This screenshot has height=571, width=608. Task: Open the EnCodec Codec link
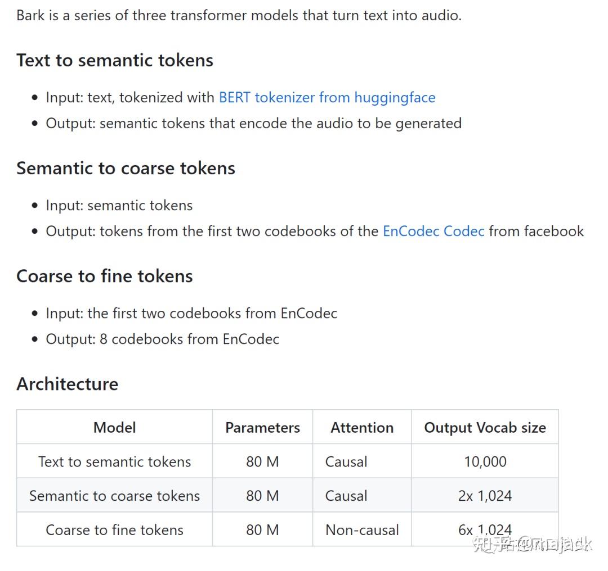[433, 231]
